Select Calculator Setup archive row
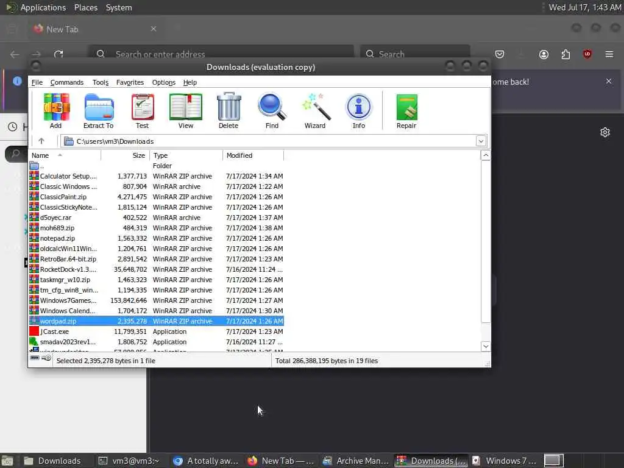Image resolution: width=624 pixels, height=468 pixels. [157, 176]
